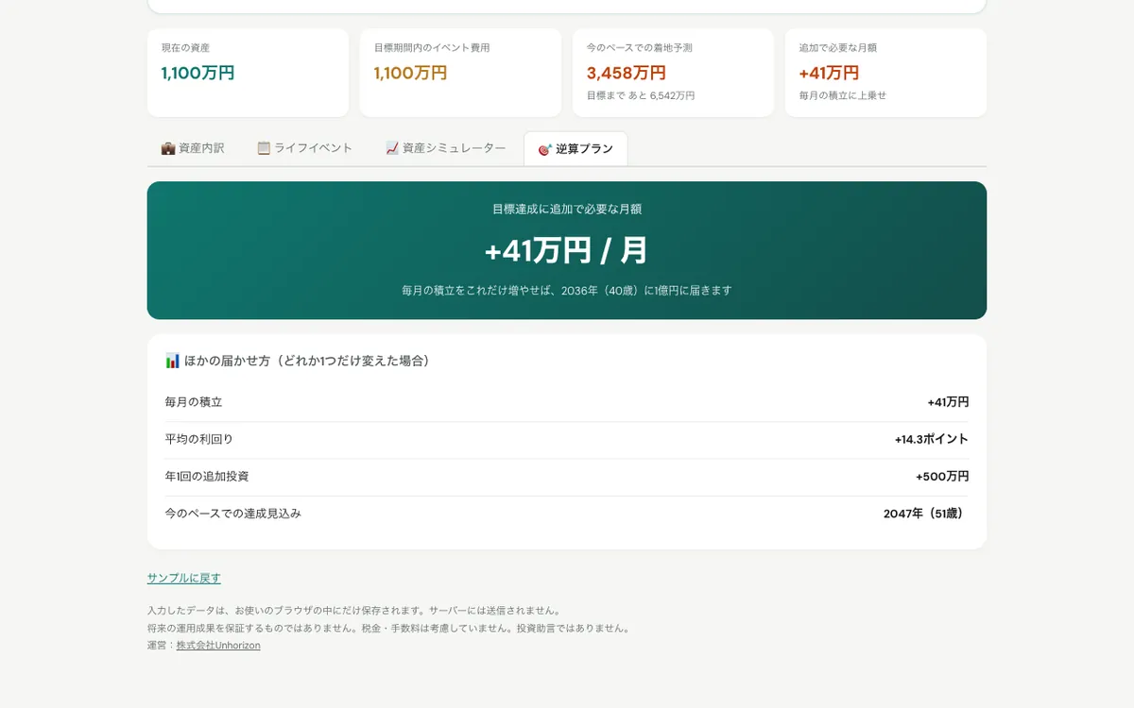Click the disclaimer 将来の運用成果を保証するものではありません

tap(388, 628)
